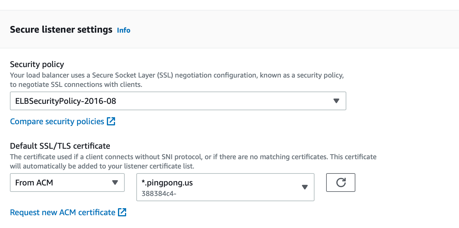Click the 'will automatically be added' description line

[x=102, y=166]
